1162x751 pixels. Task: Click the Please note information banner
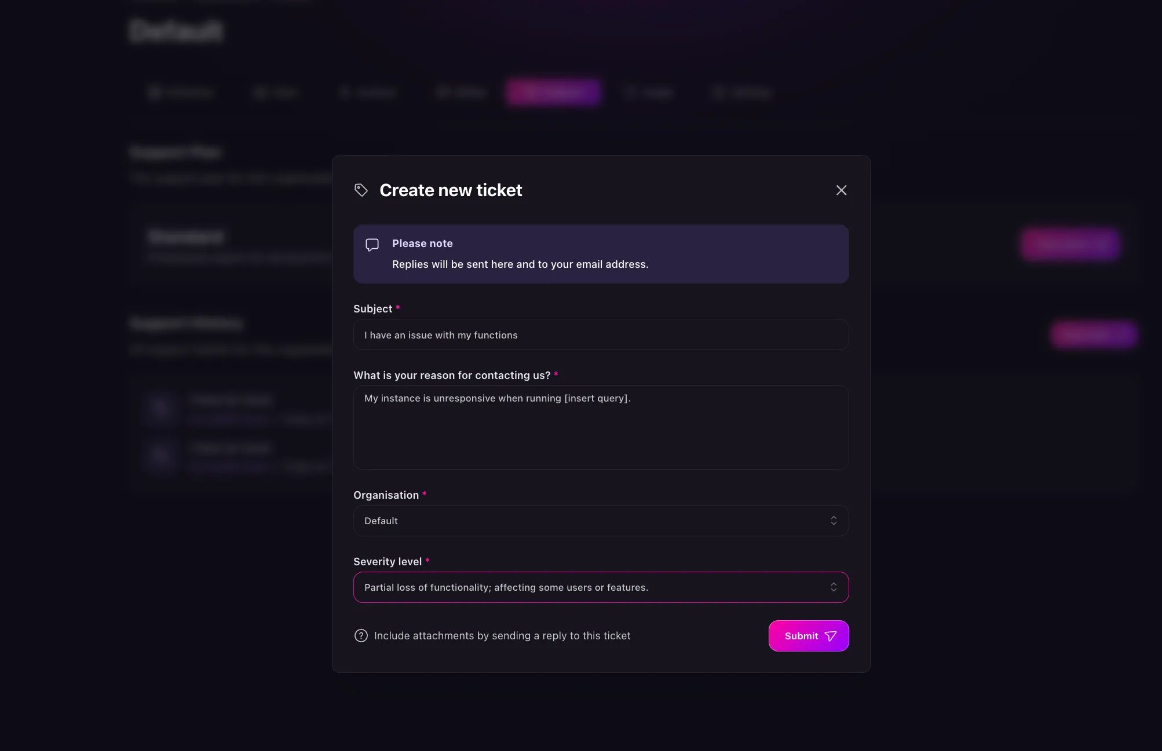click(601, 253)
